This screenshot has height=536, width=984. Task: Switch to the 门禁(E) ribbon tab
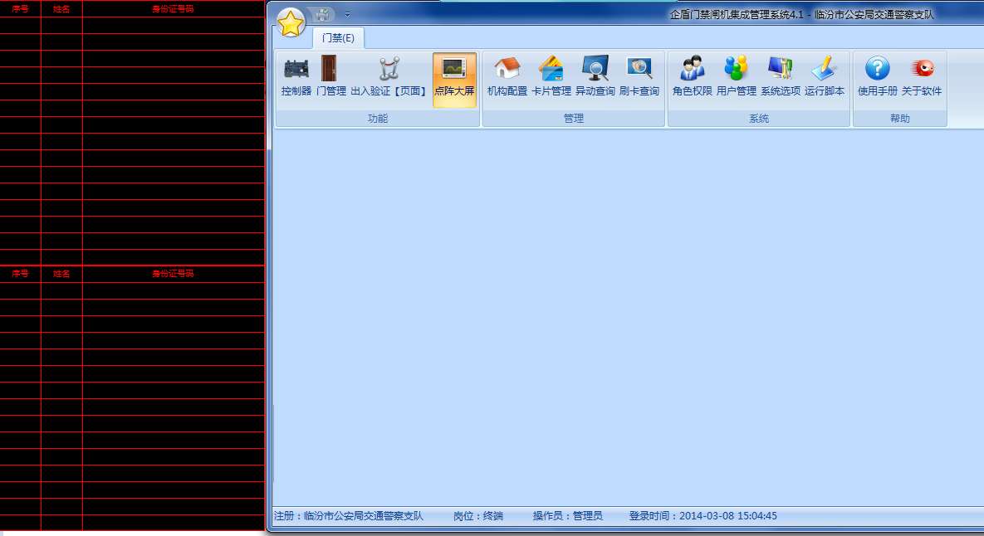pyautogui.click(x=338, y=38)
